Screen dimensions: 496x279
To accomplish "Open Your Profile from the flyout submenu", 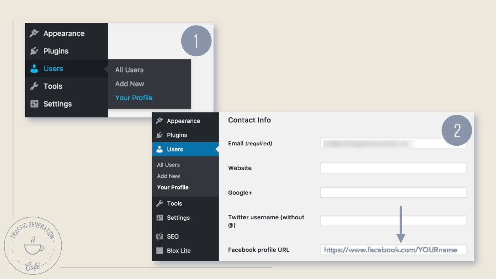I will click(134, 98).
